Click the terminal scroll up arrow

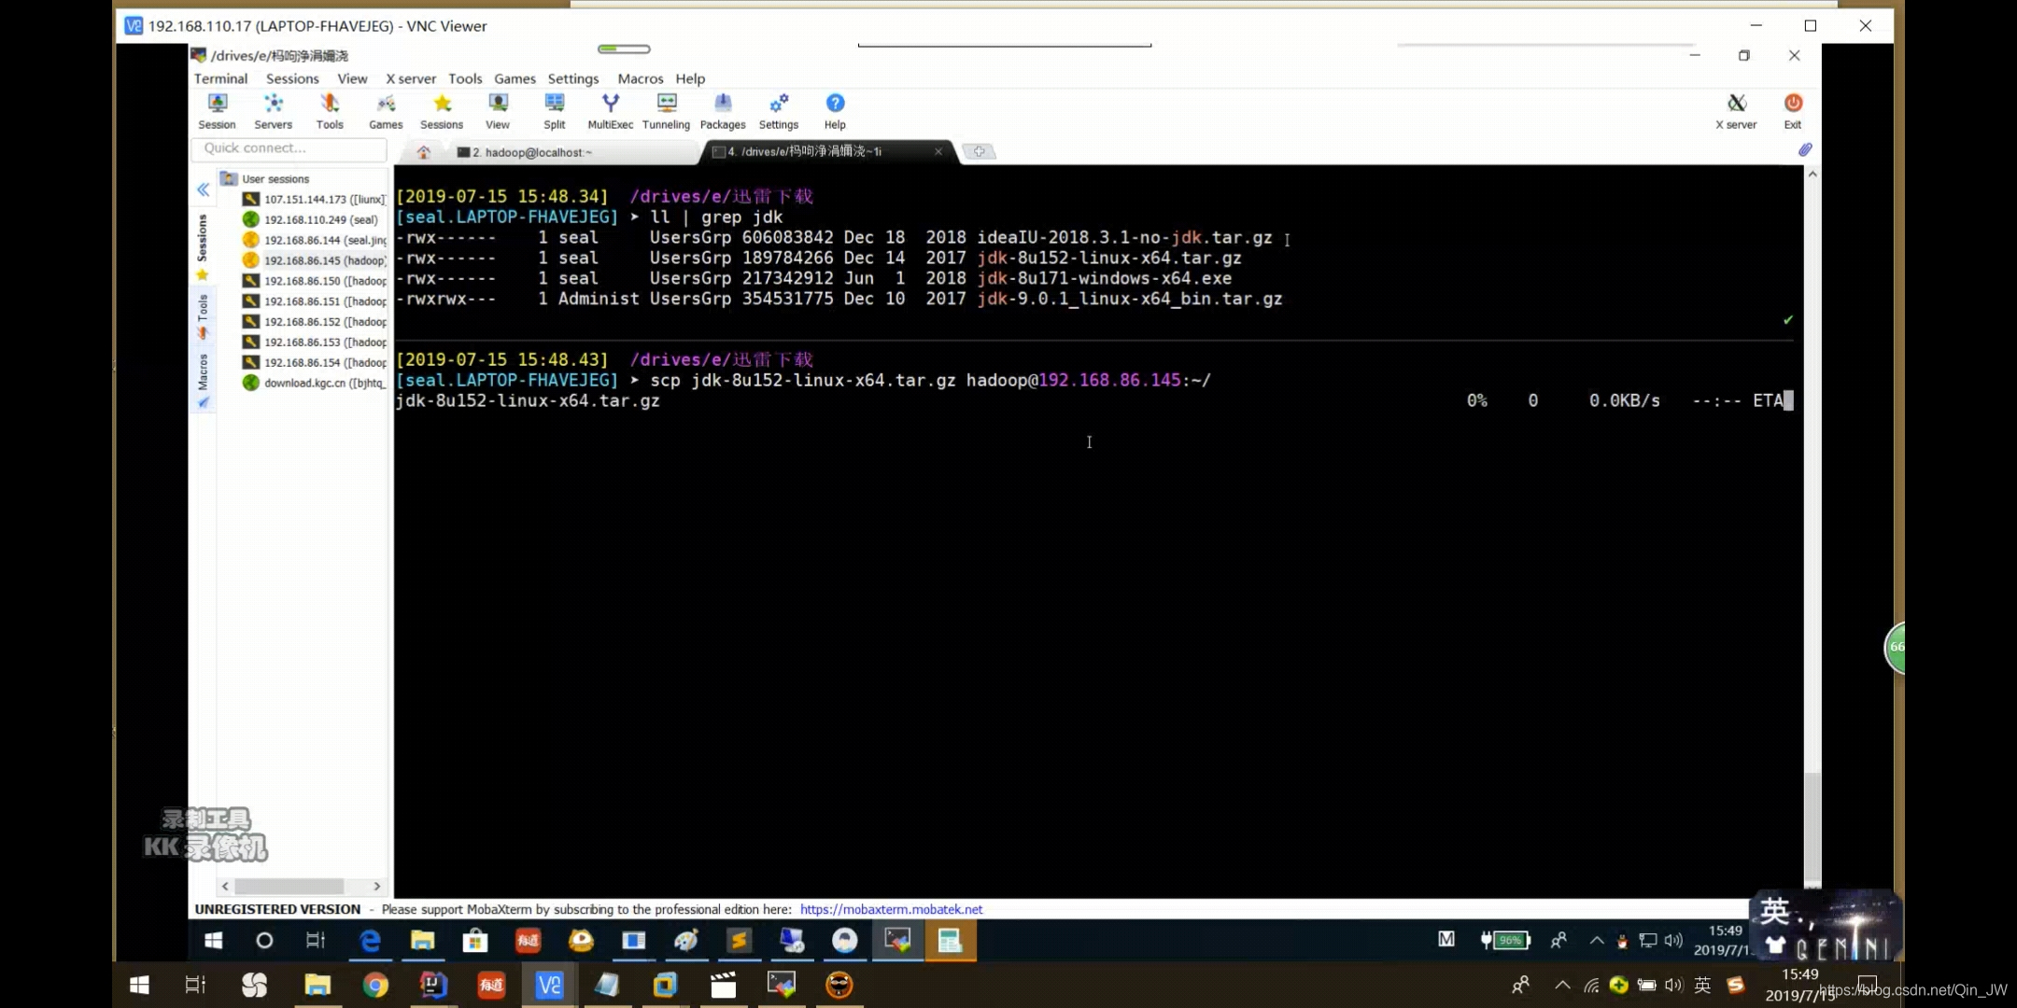pos(1812,175)
